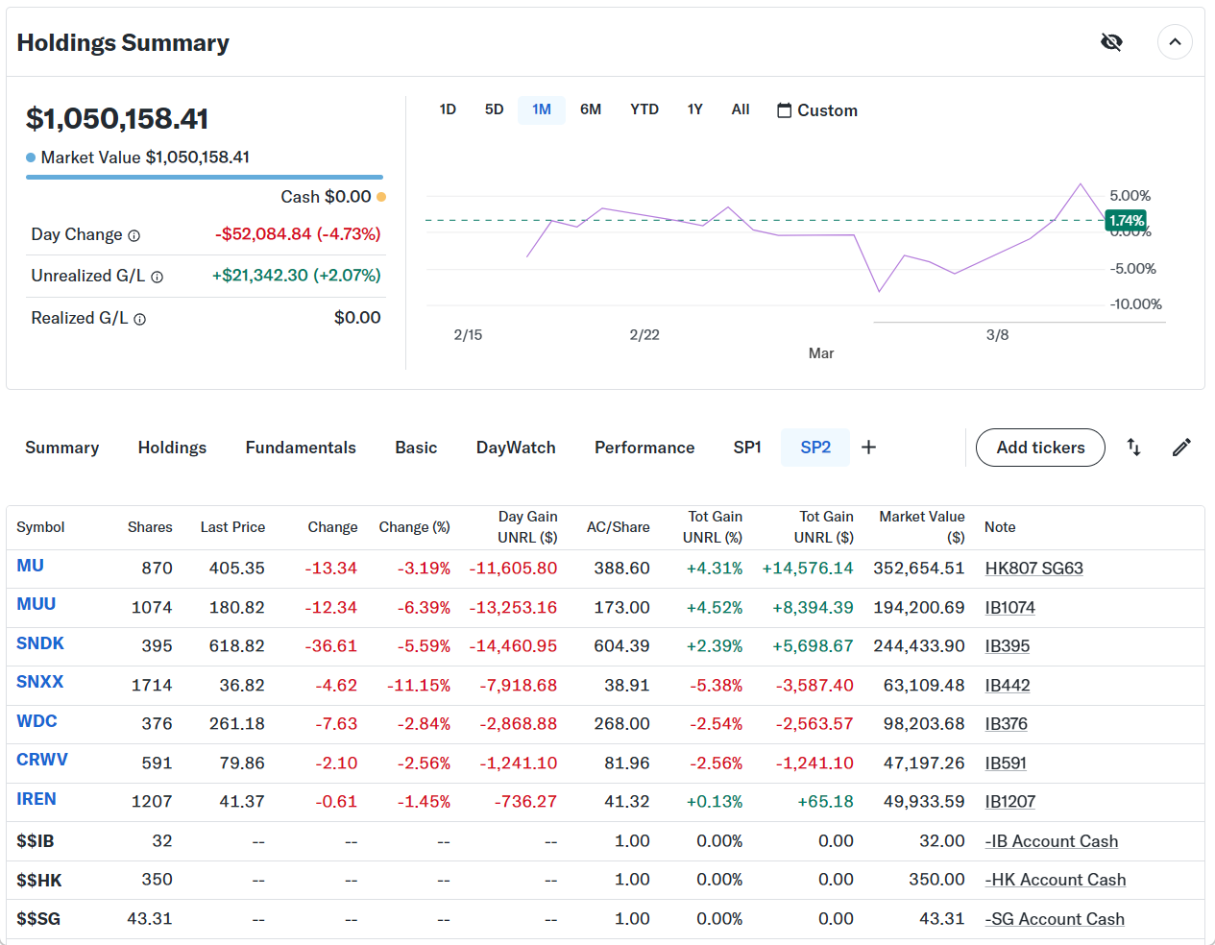Select the 1D chart range
This screenshot has height=945, width=1215.
coord(448,109)
